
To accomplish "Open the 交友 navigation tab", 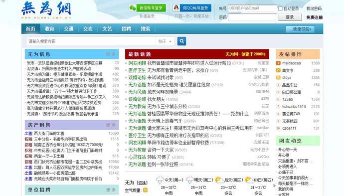I will point(88,29).
